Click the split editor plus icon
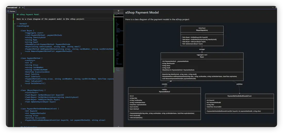Viewport: 283px width, 133px height. (x=118, y=11)
